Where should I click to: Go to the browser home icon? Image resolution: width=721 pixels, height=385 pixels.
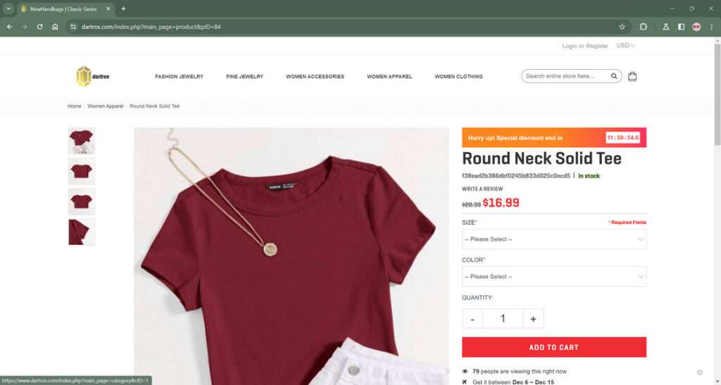(55, 27)
